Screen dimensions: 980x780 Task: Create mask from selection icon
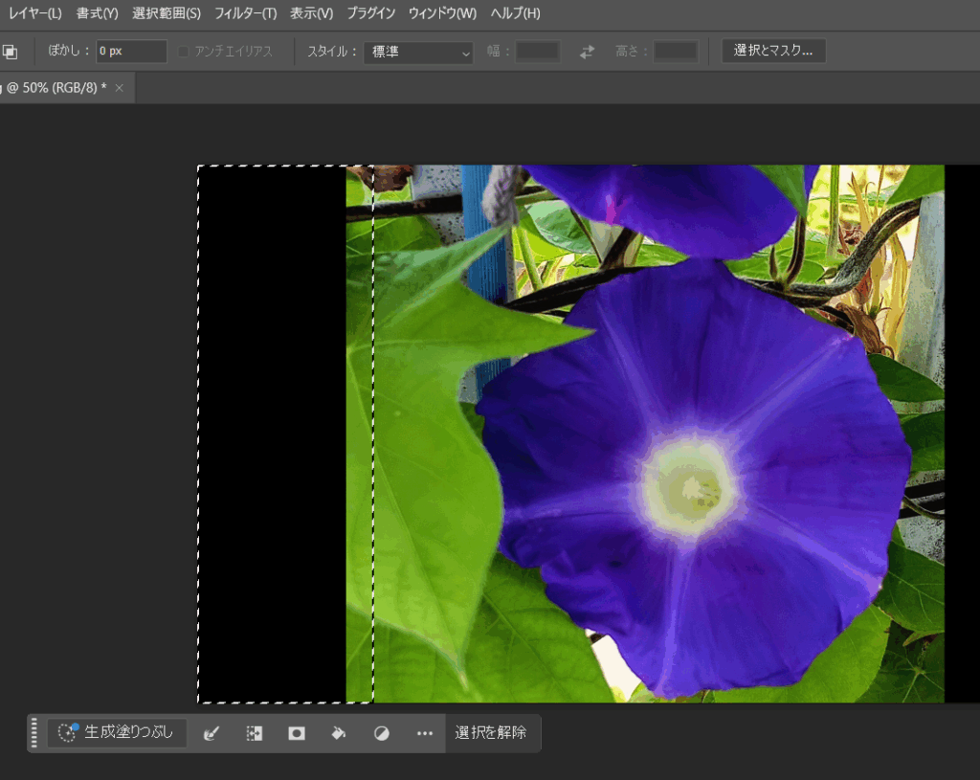click(297, 733)
